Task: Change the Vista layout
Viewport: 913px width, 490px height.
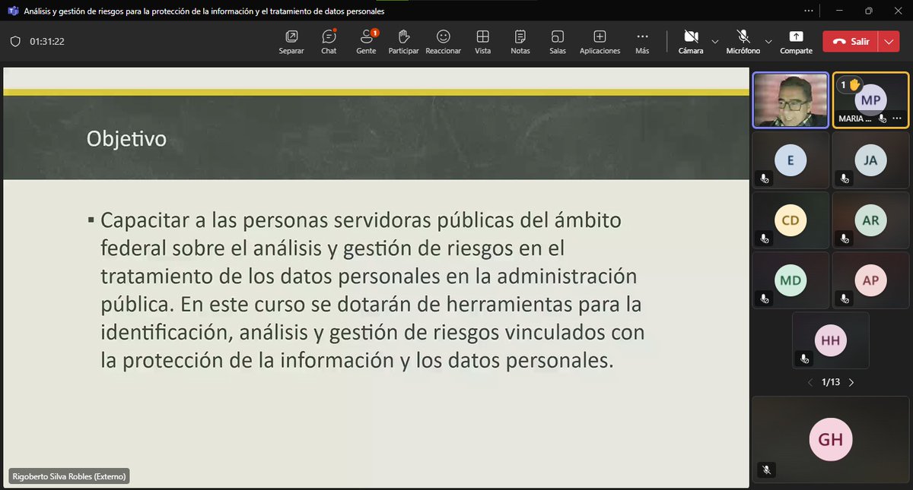Action: pyautogui.click(x=482, y=42)
